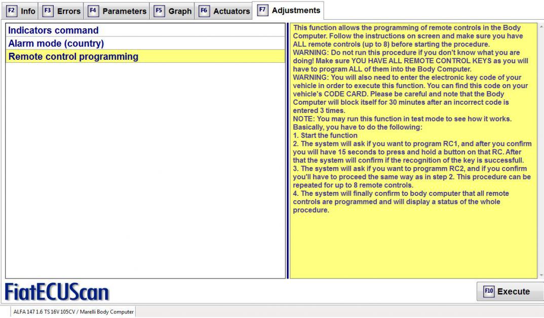Click the yellow function description text area

[x=413, y=150]
